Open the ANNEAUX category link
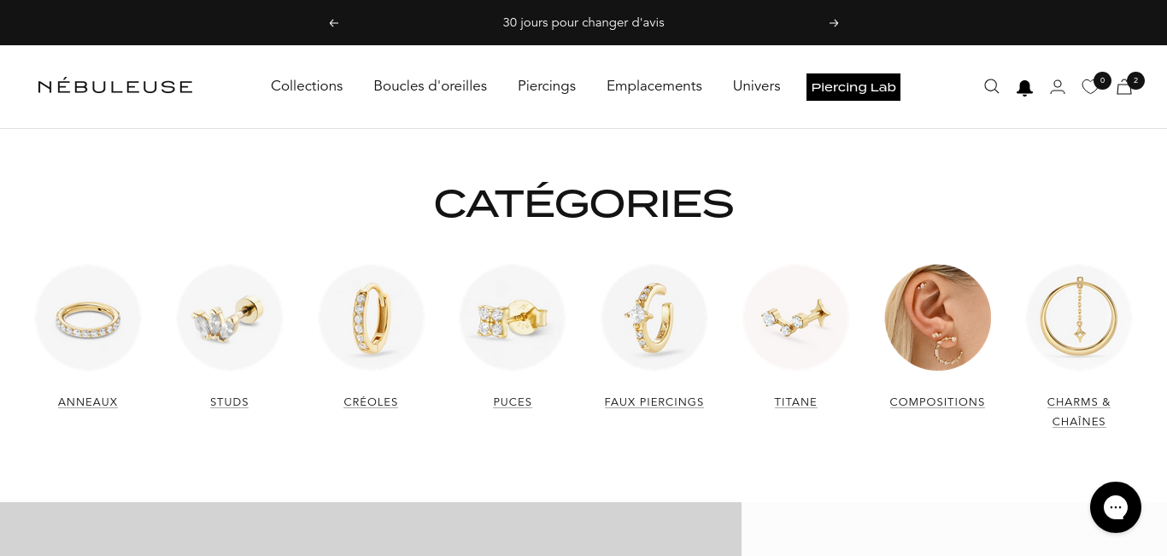 (88, 402)
